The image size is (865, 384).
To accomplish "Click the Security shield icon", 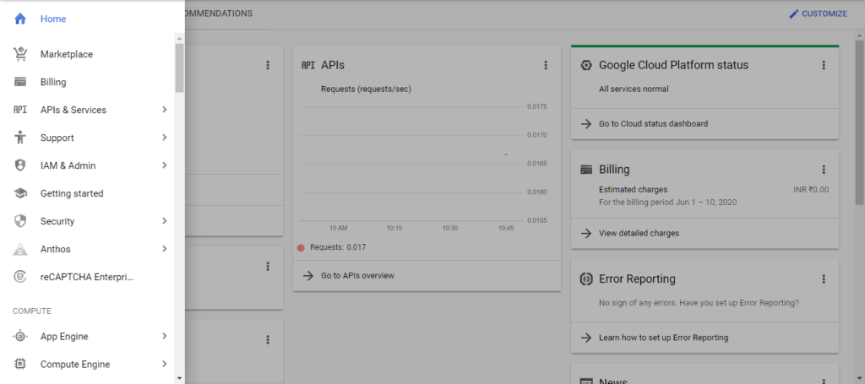I will point(20,221).
